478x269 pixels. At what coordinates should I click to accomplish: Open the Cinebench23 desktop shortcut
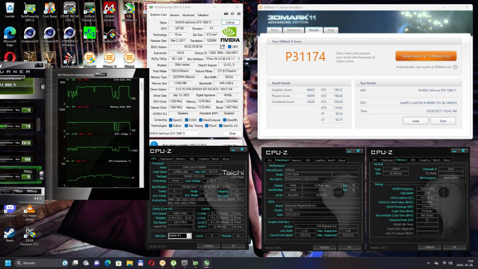[x=29, y=35]
